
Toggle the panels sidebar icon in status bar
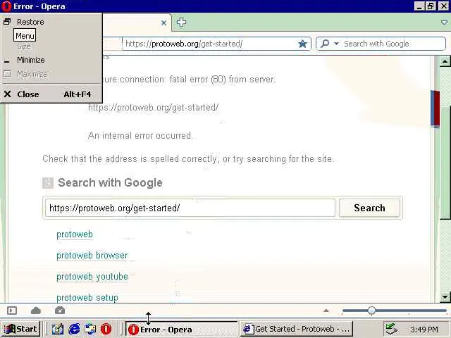(12, 311)
